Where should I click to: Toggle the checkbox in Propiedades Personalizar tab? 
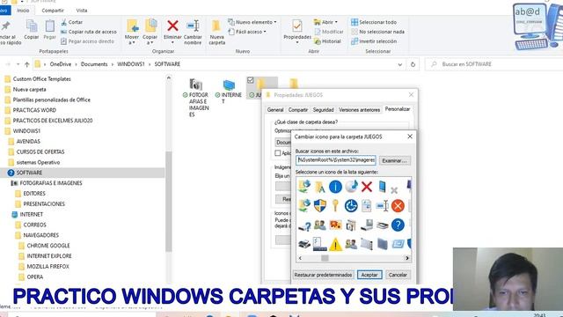pos(278,153)
